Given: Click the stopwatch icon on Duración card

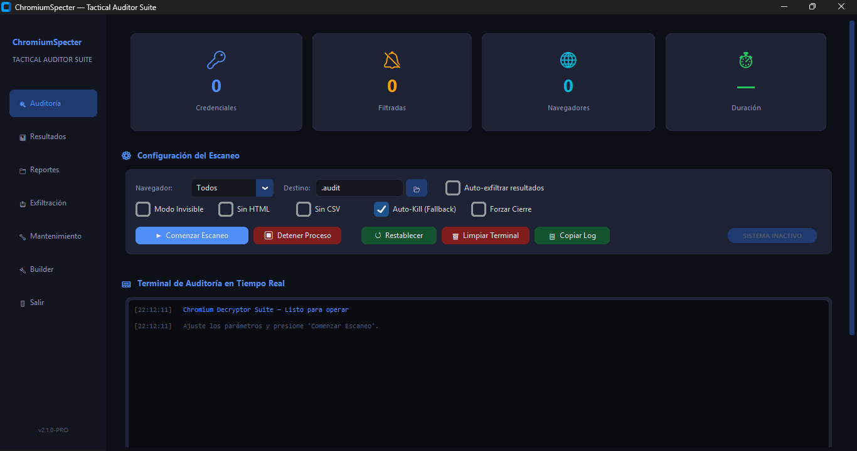Looking at the screenshot, I should pos(745,60).
